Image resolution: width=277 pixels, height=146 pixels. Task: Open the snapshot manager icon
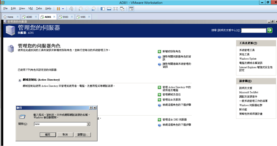click(x=94, y=9)
